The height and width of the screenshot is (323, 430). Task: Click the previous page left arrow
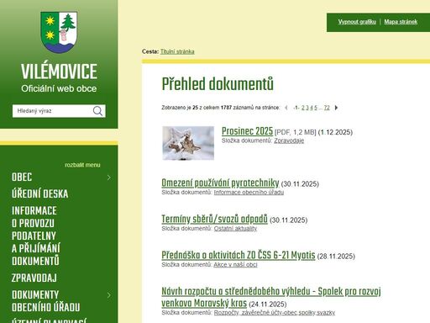pyautogui.click(x=286, y=108)
